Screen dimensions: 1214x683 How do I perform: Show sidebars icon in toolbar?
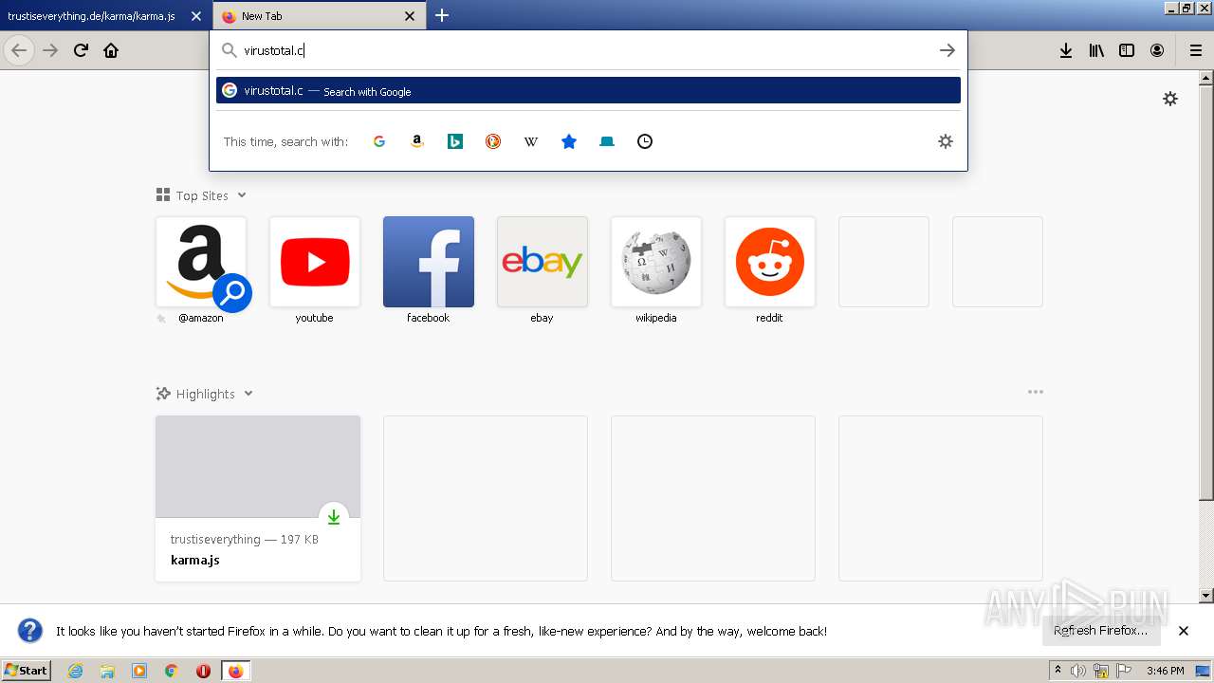[x=1127, y=50]
